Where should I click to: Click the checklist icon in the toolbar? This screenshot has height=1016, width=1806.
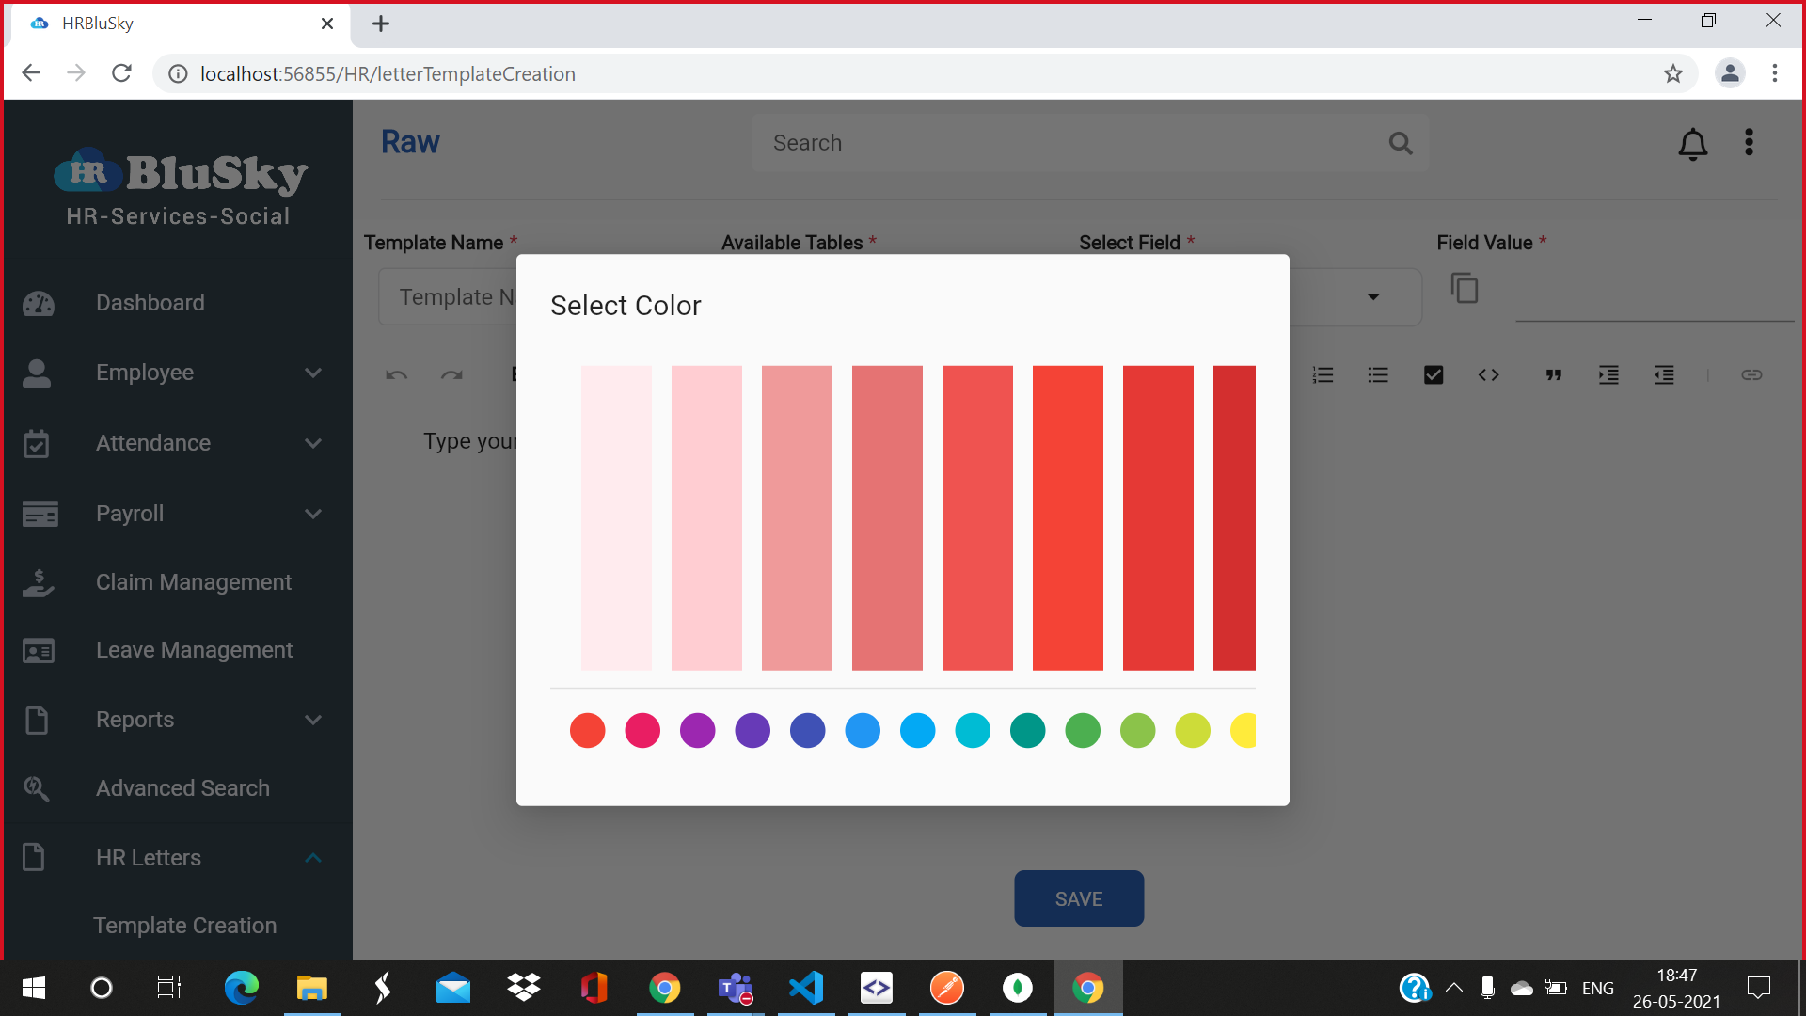[1434, 374]
